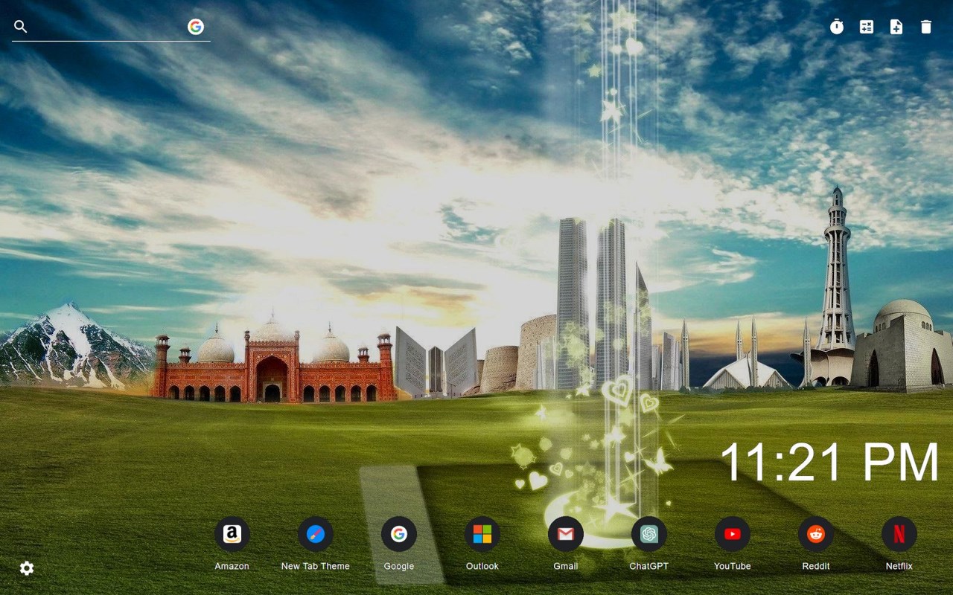Launch Netflix from the dock
This screenshot has height=595, width=953.
tap(899, 533)
